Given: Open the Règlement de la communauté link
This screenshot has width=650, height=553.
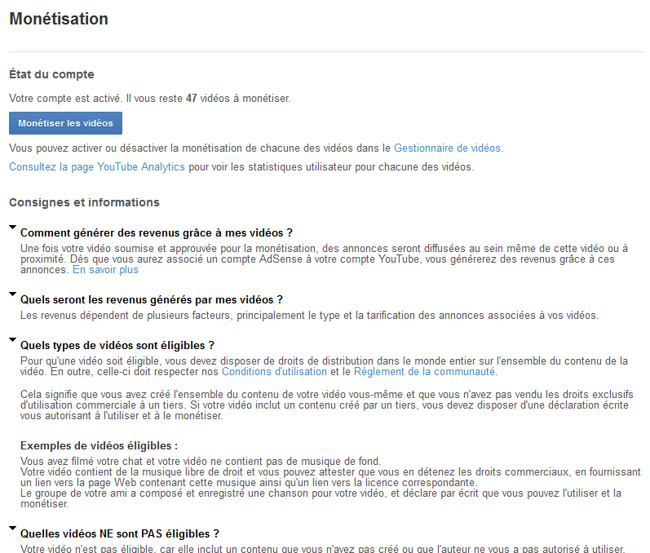Looking at the screenshot, I should click(424, 372).
